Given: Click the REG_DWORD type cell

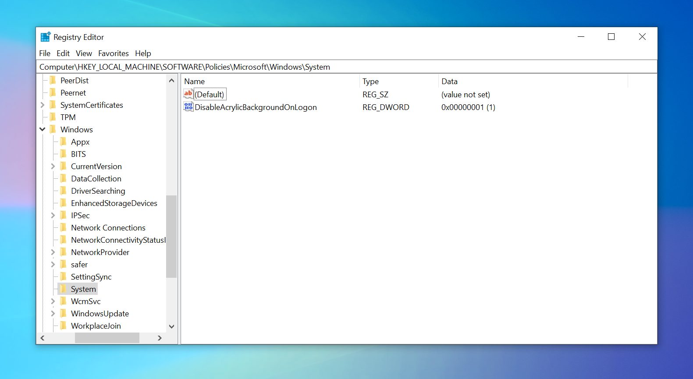Looking at the screenshot, I should [386, 107].
